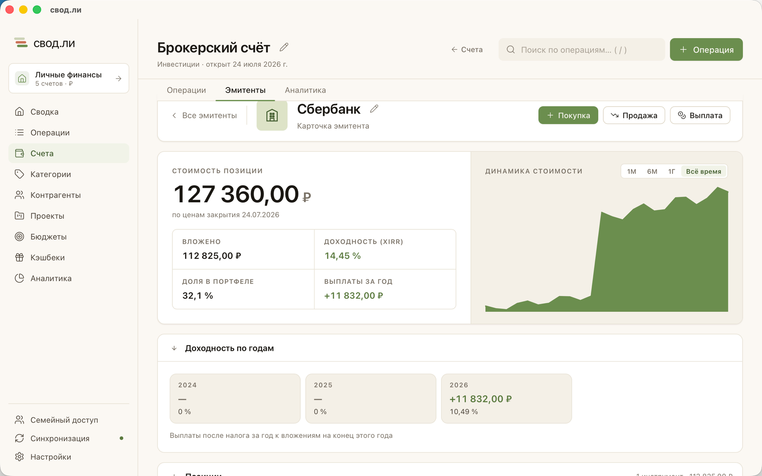Select the 6М chart period
The image size is (762, 476).
click(x=652, y=171)
